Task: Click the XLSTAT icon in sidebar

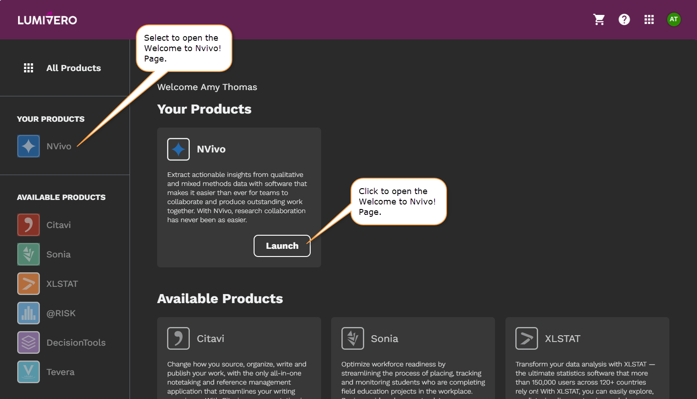Action: [29, 284]
